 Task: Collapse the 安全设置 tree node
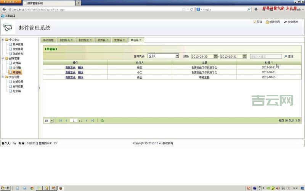click(x=3, y=77)
